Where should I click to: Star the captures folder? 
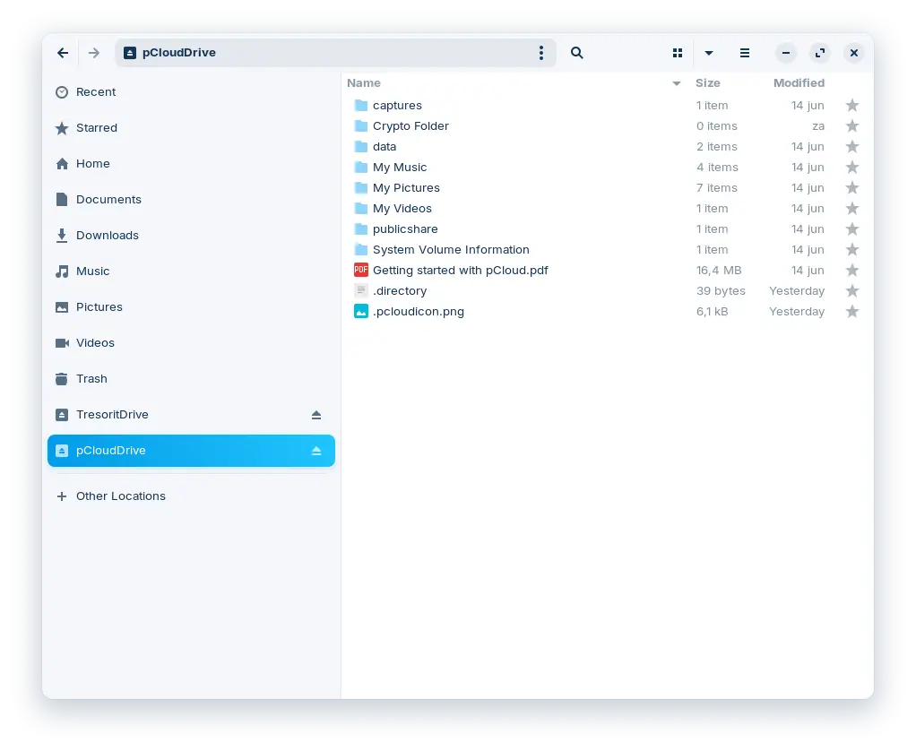click(852, 105)
